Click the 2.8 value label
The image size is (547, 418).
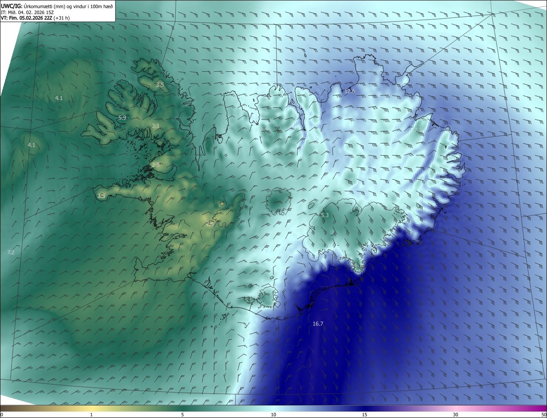tap(155, 165)
